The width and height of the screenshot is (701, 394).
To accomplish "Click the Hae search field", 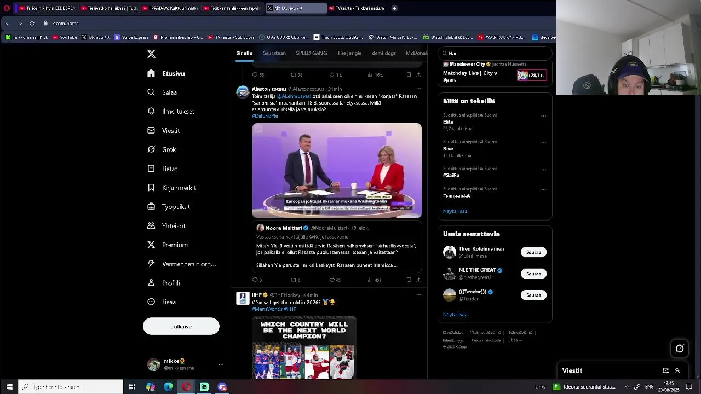I will click(495, 53).
